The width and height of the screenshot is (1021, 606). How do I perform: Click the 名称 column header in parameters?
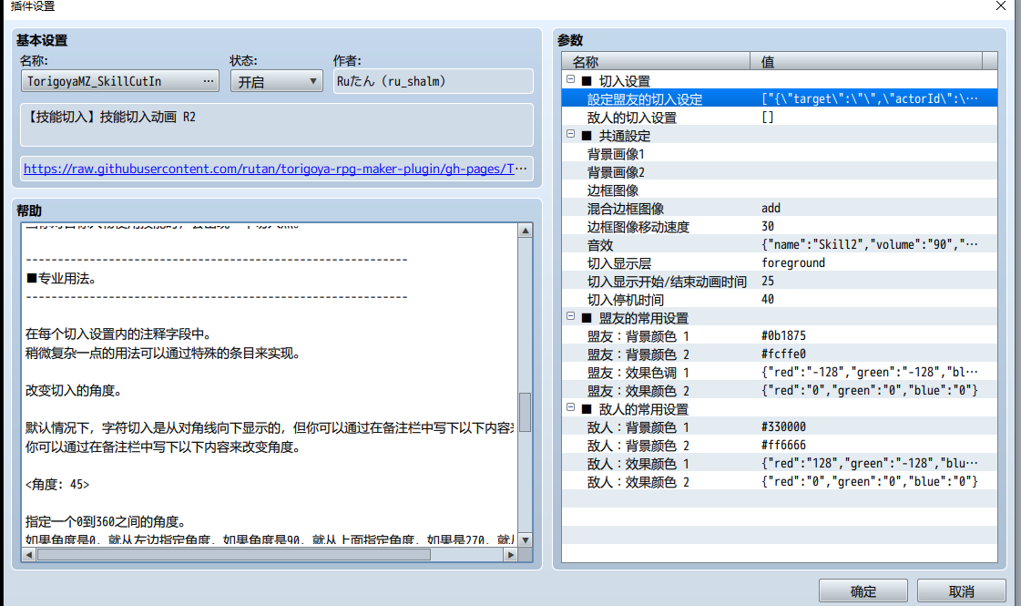pyautogui.click(x=656, y=61)
